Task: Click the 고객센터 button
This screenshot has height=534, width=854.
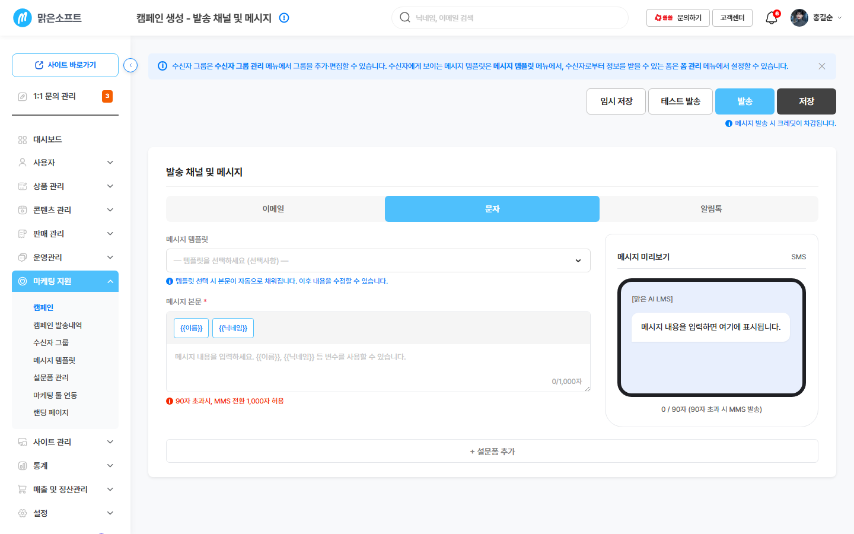Action: pyautogui.click(x=732, y=18)
